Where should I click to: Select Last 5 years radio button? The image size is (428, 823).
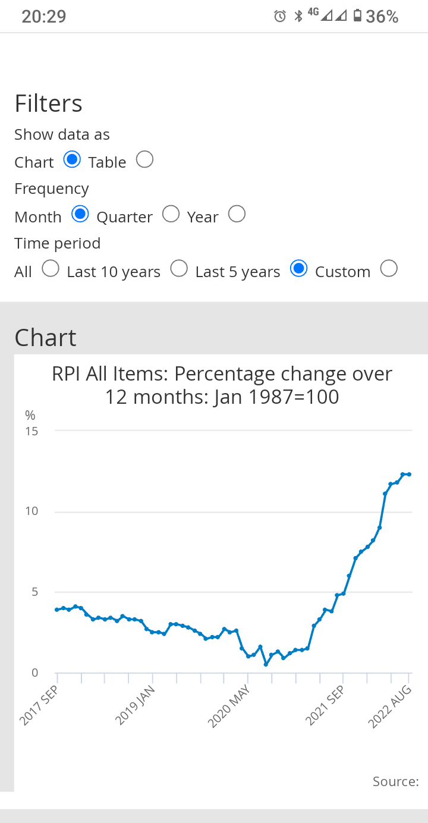[x=299, y=269]
